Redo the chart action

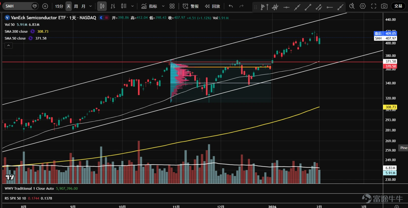[x=241, y=6]
